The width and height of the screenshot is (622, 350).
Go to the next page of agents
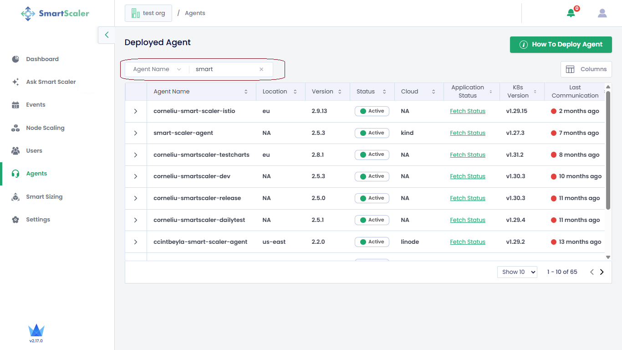click(x=602, y=272)
